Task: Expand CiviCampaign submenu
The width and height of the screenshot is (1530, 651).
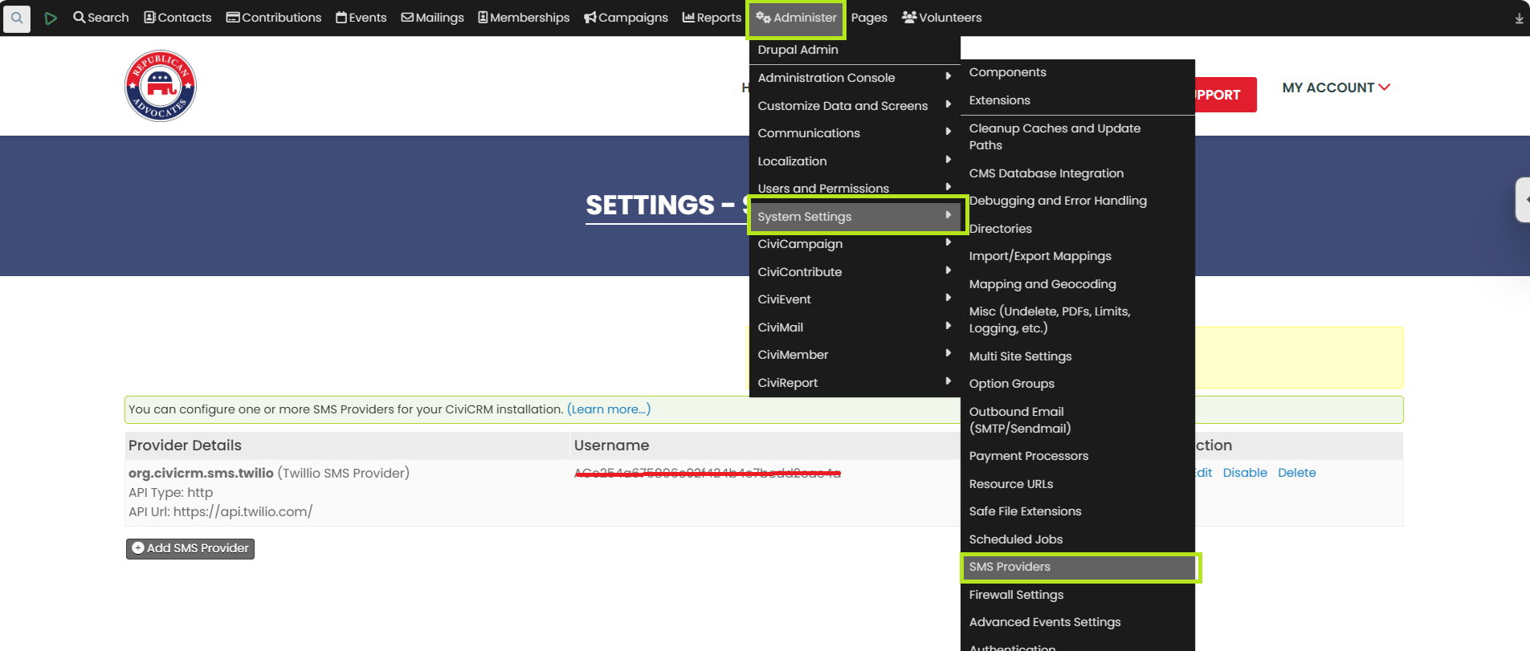Action: point(855,244)
